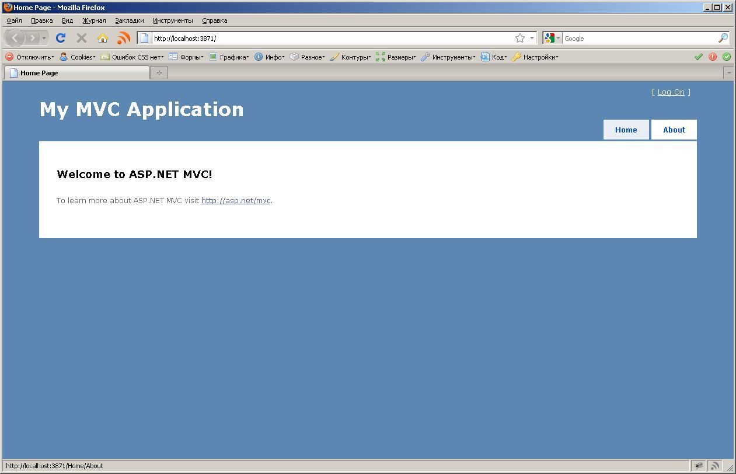Viewport: 736px width, 474px height.
Task: Click the gray Stop loading X icon
Action: point(82,39)
